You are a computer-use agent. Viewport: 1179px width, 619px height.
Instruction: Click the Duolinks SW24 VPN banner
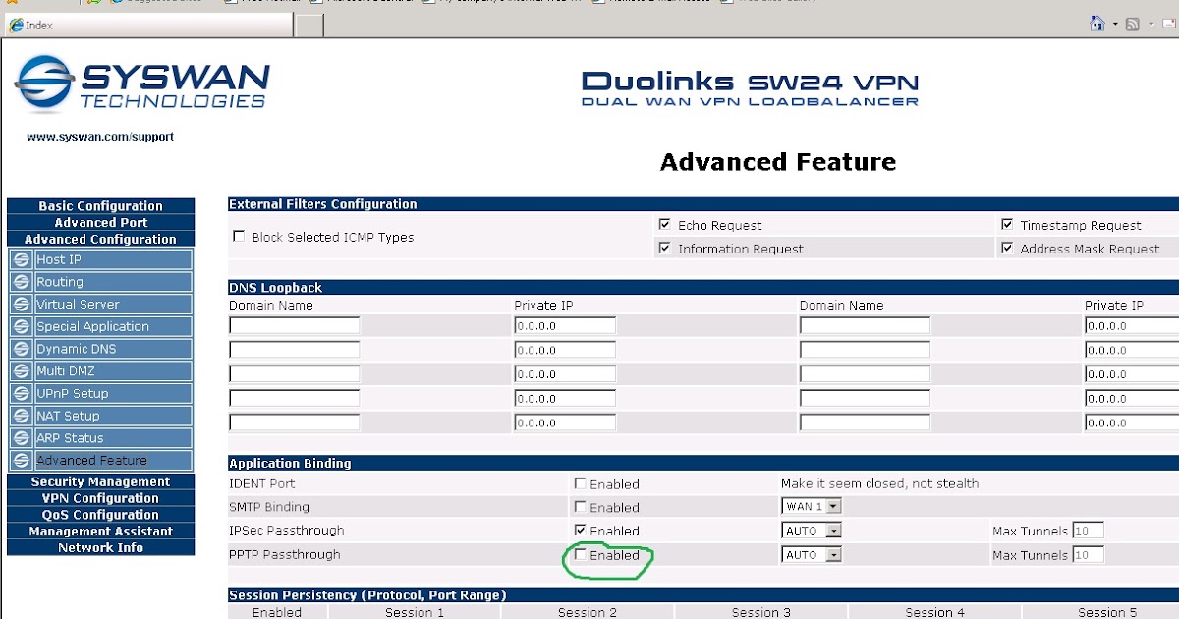click(x=750, y=88)
